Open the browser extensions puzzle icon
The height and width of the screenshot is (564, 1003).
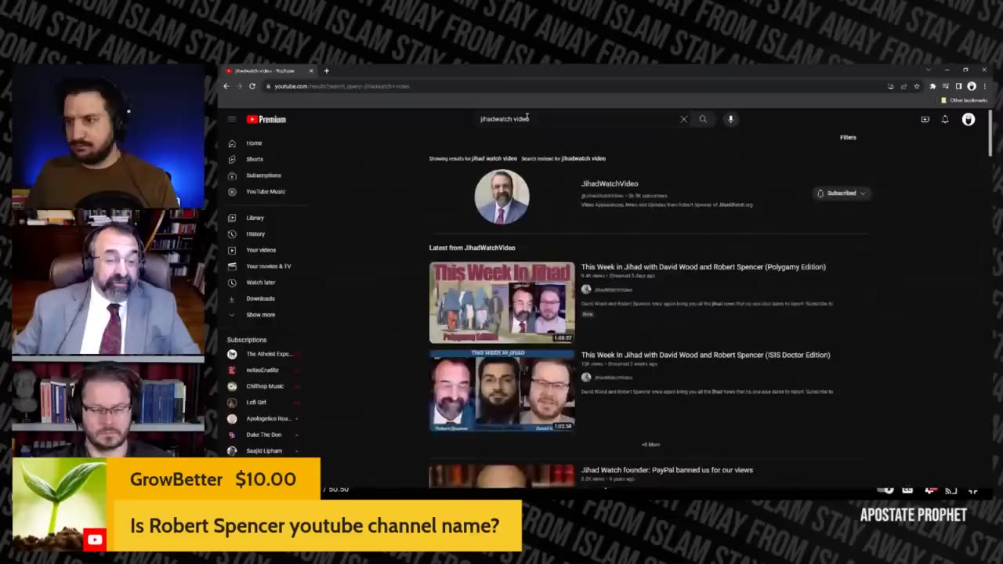932,86
